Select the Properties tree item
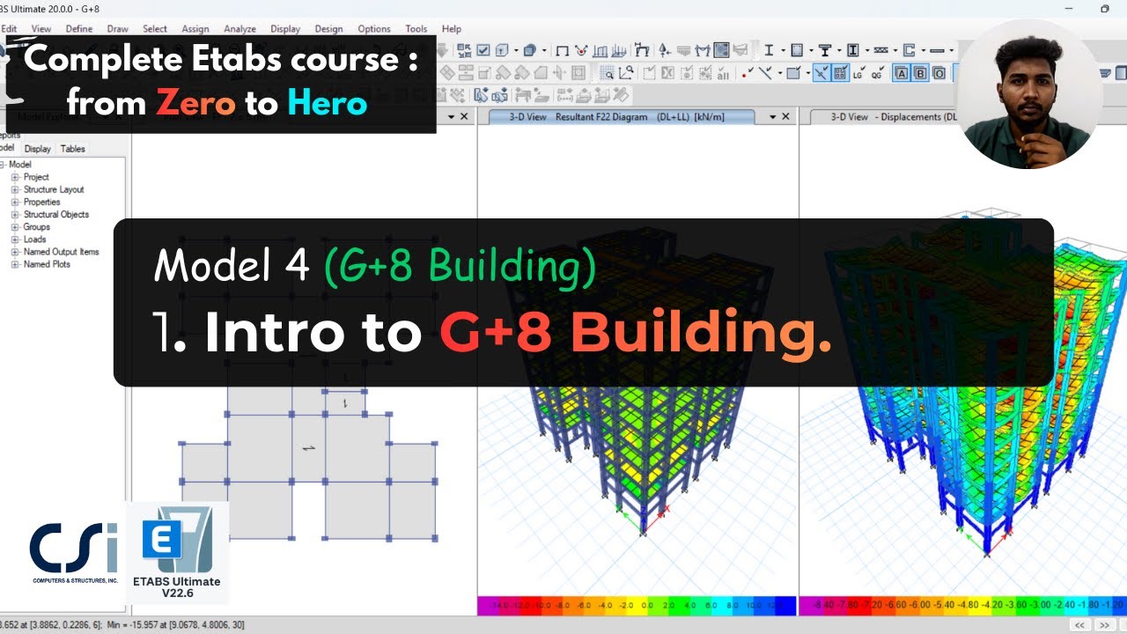 pyautogui.click(x=41, y=202)
